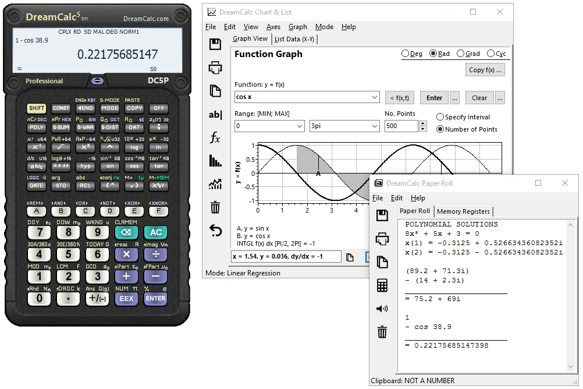The image size is (583, 389).
Task: Click the save icon in Paper Roll sidebar
Action: tap(382, 215)
